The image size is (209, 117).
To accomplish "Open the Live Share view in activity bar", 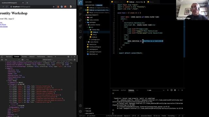I will tap(80, 38).
